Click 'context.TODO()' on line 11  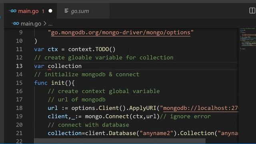pyautogui.click(x=92, y=49)
